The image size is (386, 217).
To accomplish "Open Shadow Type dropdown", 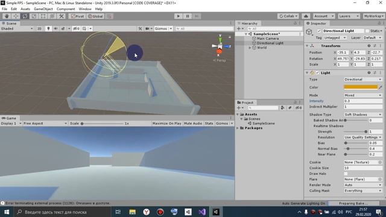I will click(363, 115).
